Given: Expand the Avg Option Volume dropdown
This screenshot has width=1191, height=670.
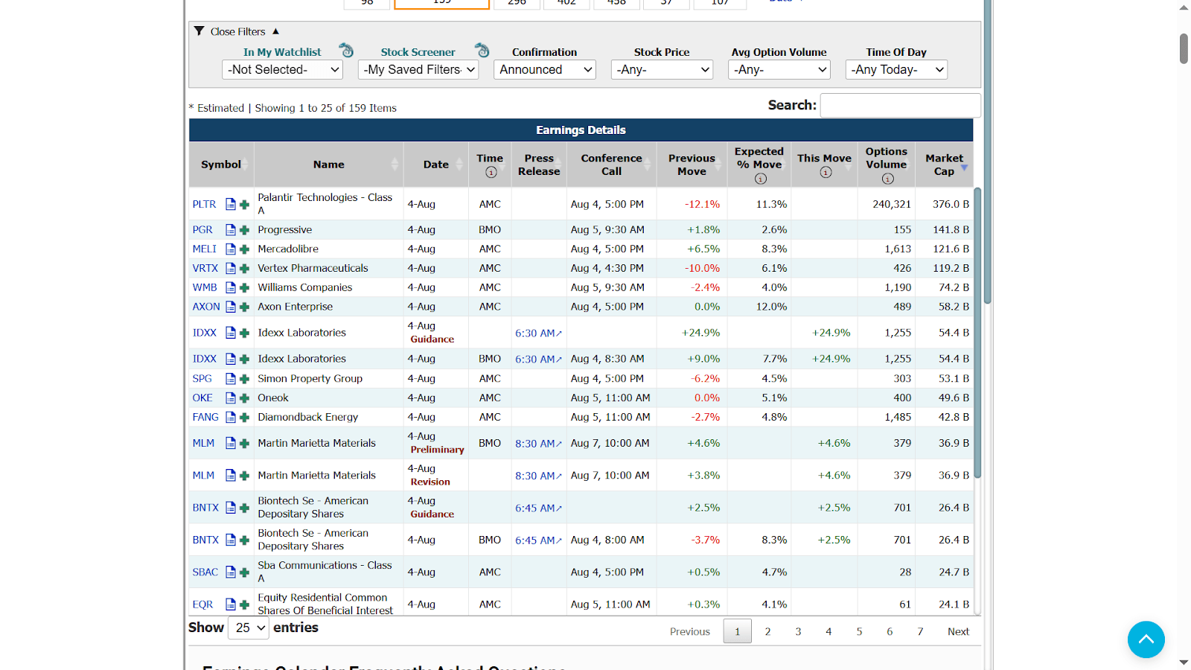Looking at the screenshot, I should [779, 70].
